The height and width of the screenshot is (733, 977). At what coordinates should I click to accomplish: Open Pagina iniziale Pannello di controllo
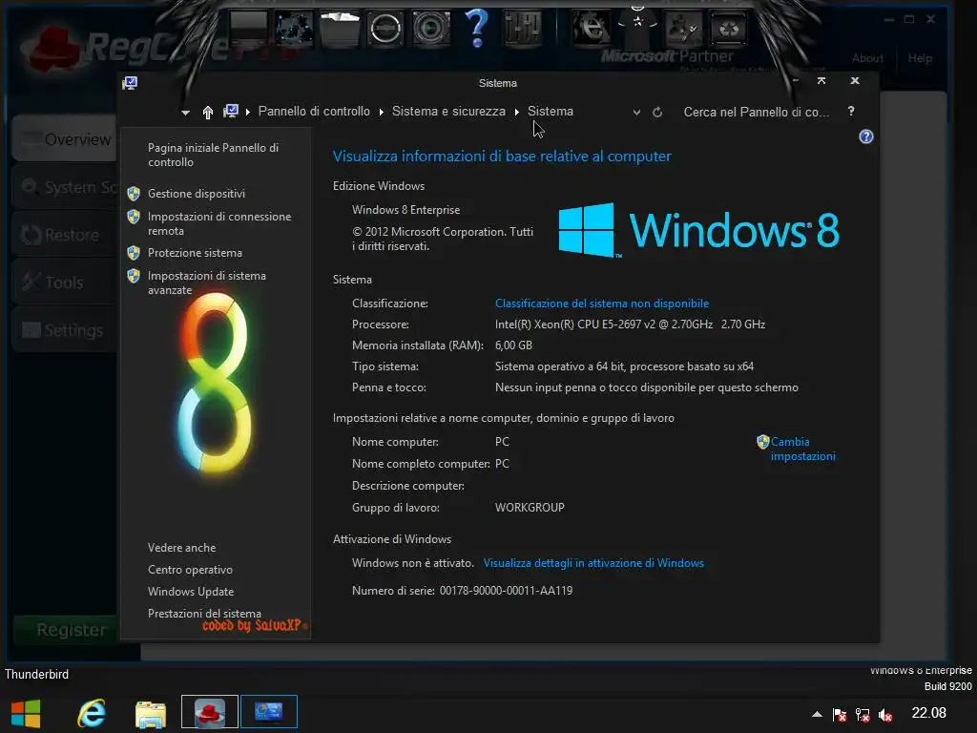213,155
